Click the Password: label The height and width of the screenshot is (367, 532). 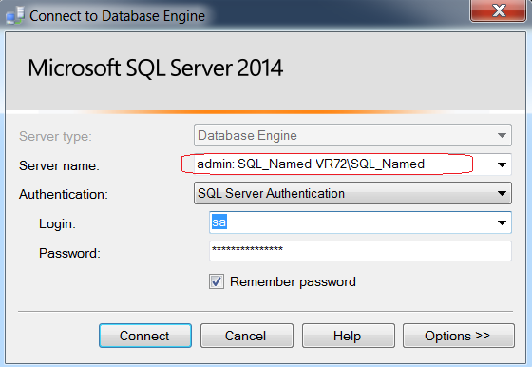coord(69,253)
